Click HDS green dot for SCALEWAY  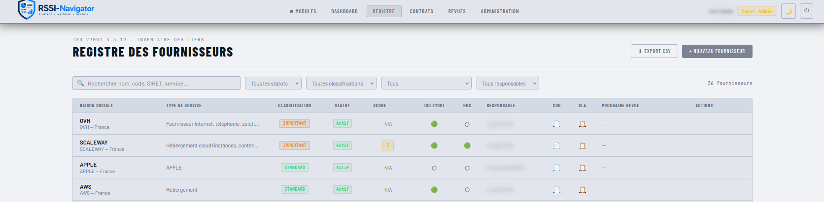467,145
